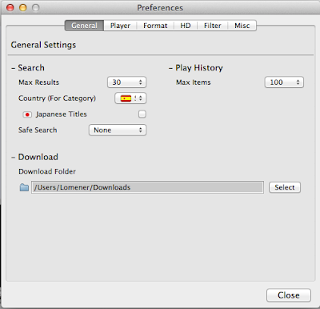Click the Max Items label
320x309 pixels.
[194, 82]
